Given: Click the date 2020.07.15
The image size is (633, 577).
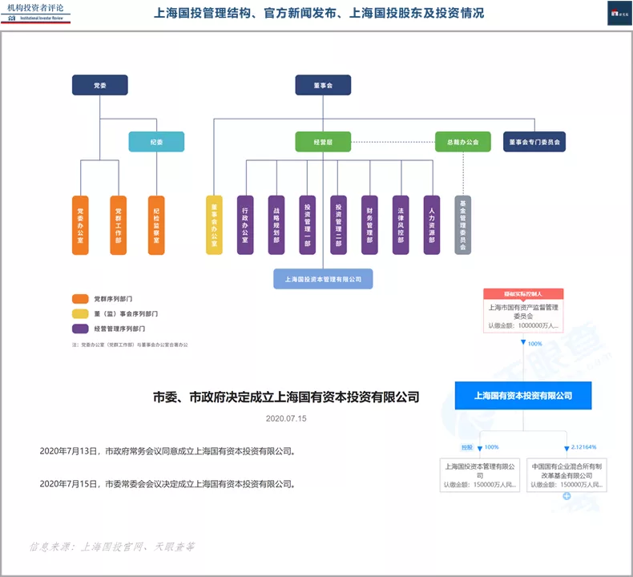Looking at the screenshot, I should pyautogui.click(x=286, y=418).
